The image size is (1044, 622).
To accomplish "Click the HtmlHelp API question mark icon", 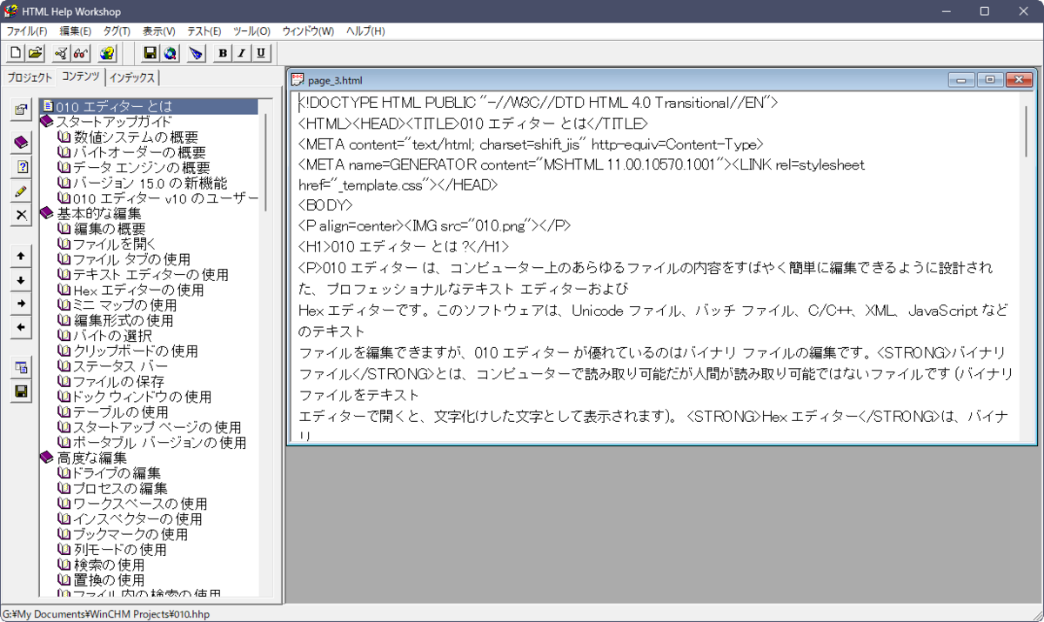I will pos(106,52).
